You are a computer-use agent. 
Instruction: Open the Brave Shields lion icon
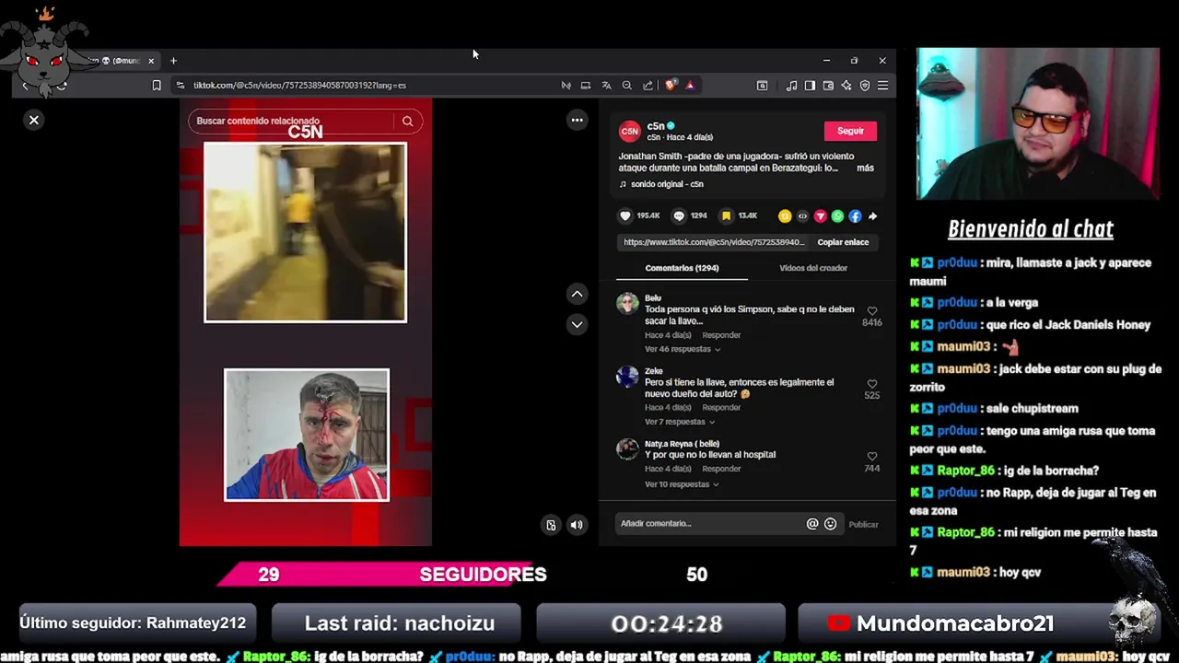tap(671, 85)
